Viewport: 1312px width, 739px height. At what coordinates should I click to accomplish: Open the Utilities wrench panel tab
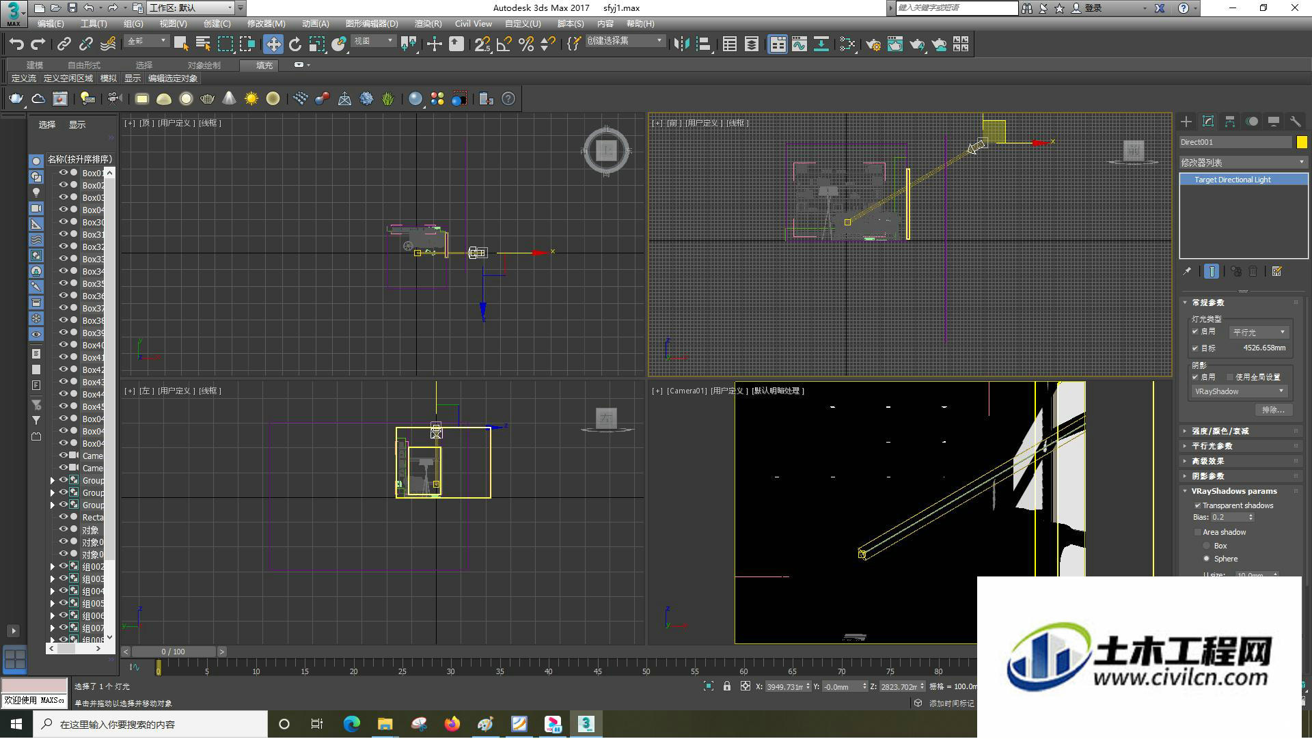click(1296, 122)
